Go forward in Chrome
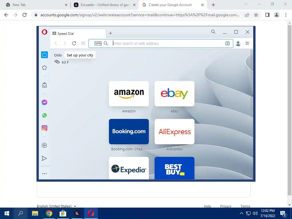This screenshot has height=219, width=292. pos(15,15)
